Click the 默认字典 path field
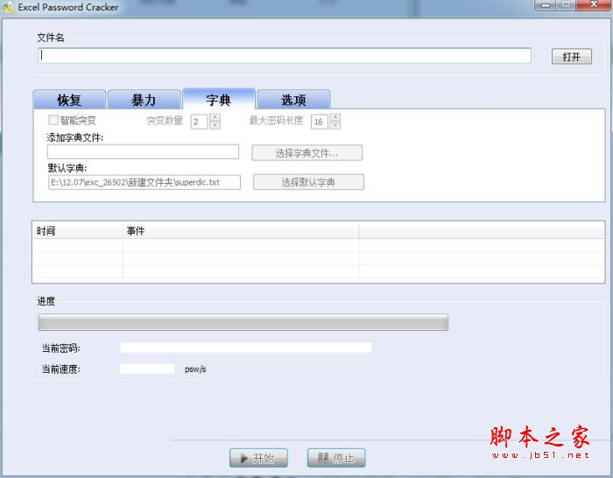Image resolution: width=613 pixels, height=478 pixels. pyautogui.click(x=144, y=182)
